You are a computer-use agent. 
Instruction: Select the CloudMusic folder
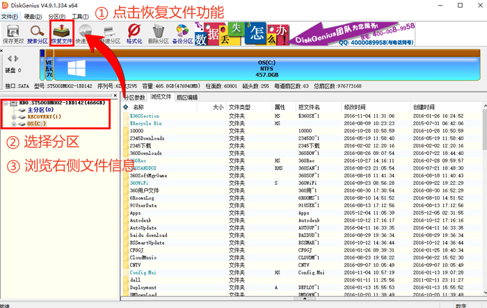pyautogui.click(x=143, y=257)
